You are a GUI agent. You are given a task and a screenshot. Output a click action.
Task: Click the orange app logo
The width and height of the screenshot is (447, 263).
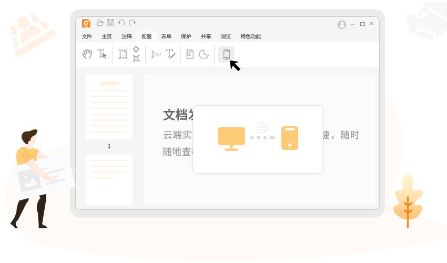click(86, 23)
